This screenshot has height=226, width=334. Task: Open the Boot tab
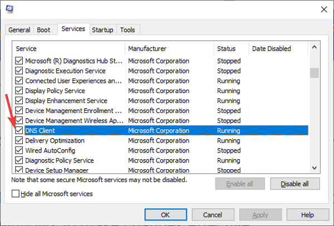coord(43,30)
